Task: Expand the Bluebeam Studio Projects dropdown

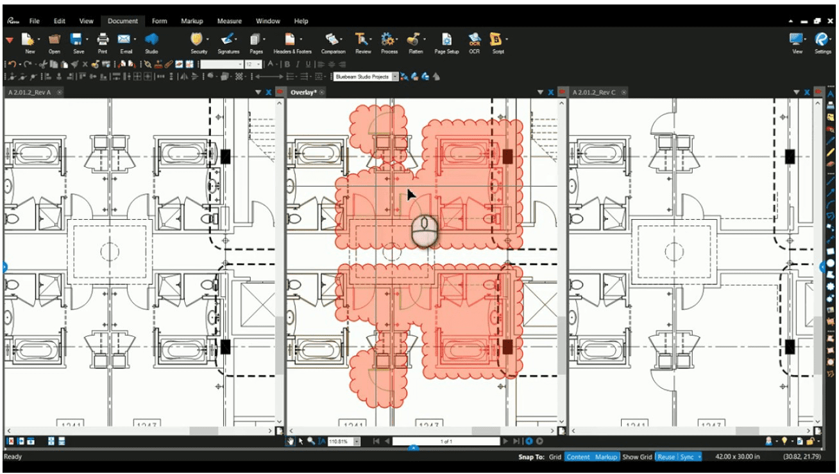Action: pyautogui.click(x=395, y=77)
